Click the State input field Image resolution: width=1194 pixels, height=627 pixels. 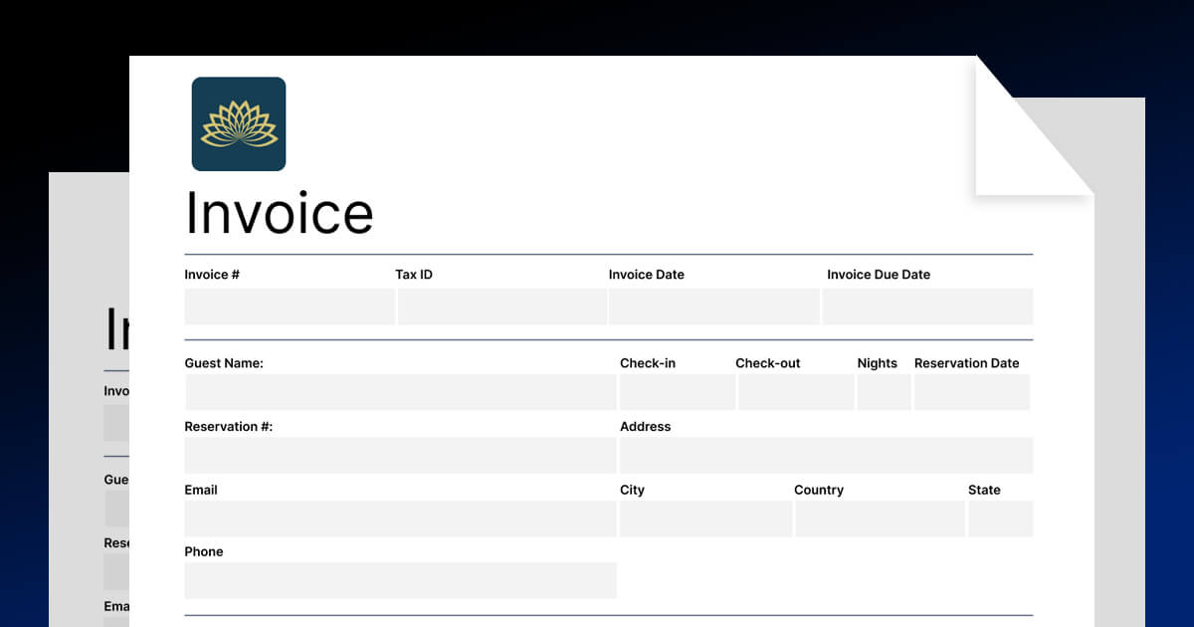[1001, 519]
